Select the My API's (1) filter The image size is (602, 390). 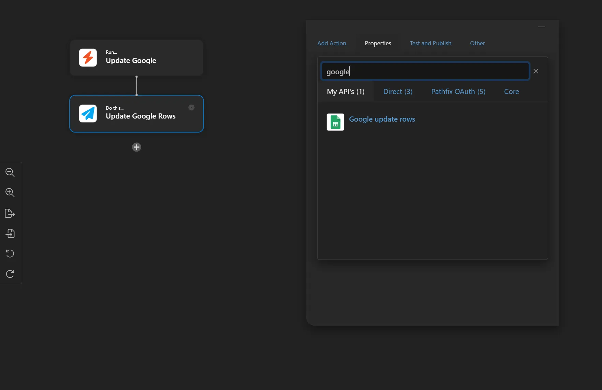pos(346,92)
